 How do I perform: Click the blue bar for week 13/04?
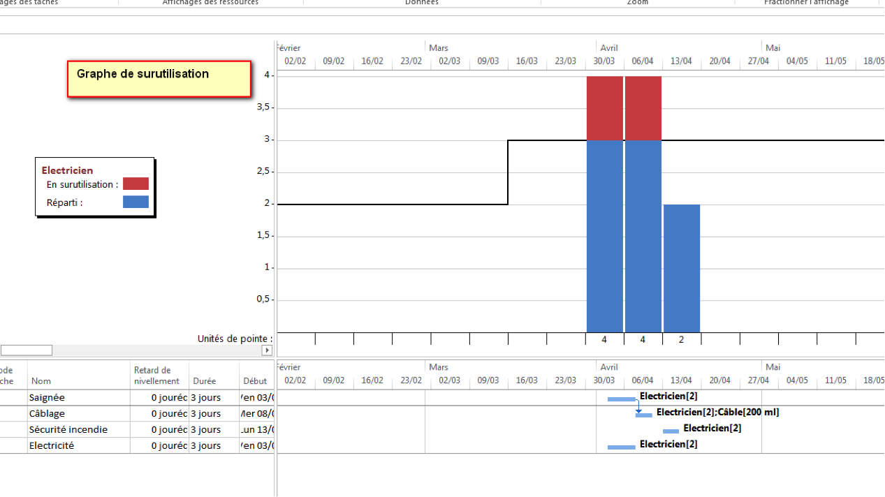(682, 268)
